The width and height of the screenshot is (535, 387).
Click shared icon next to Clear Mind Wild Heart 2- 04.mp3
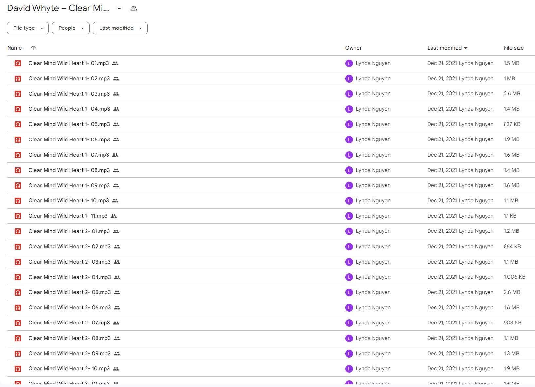pos(117,277)
